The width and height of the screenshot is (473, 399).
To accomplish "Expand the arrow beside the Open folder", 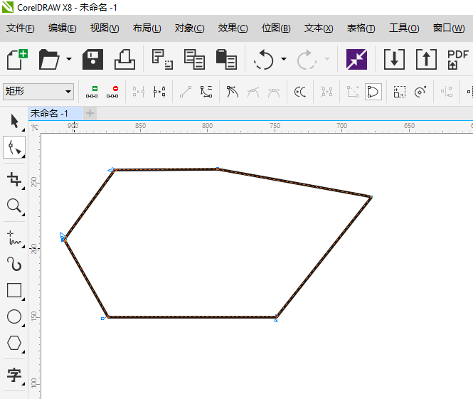I will (69, 59).
